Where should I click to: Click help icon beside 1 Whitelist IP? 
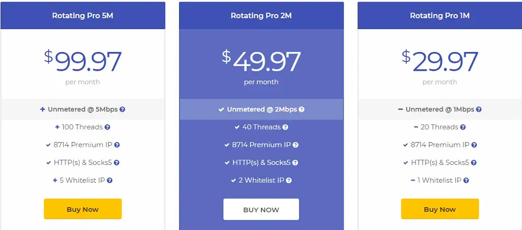coord(466,181)
